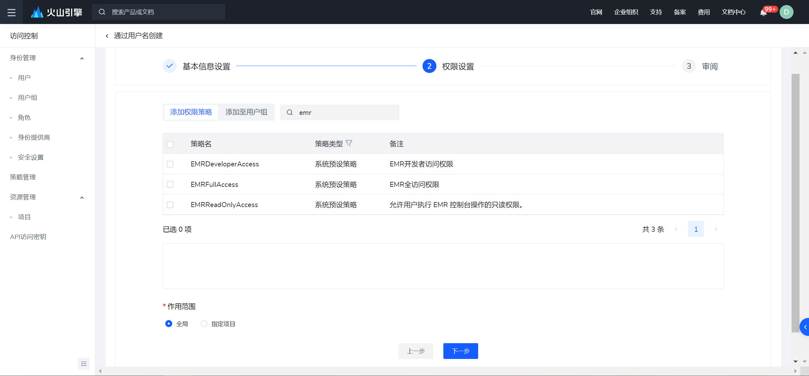Viewport: 809px width, 376px height.
Task: Open 支持 in the top navigation
Action: 656,12
